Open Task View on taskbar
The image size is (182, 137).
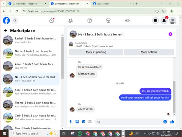coord(64,133)
